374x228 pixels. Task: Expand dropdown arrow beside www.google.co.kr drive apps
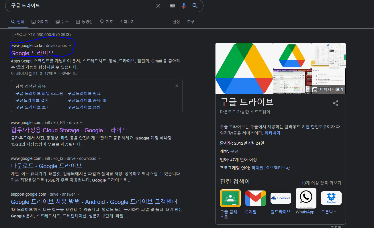pyautogui.click(x=70, y=46)
